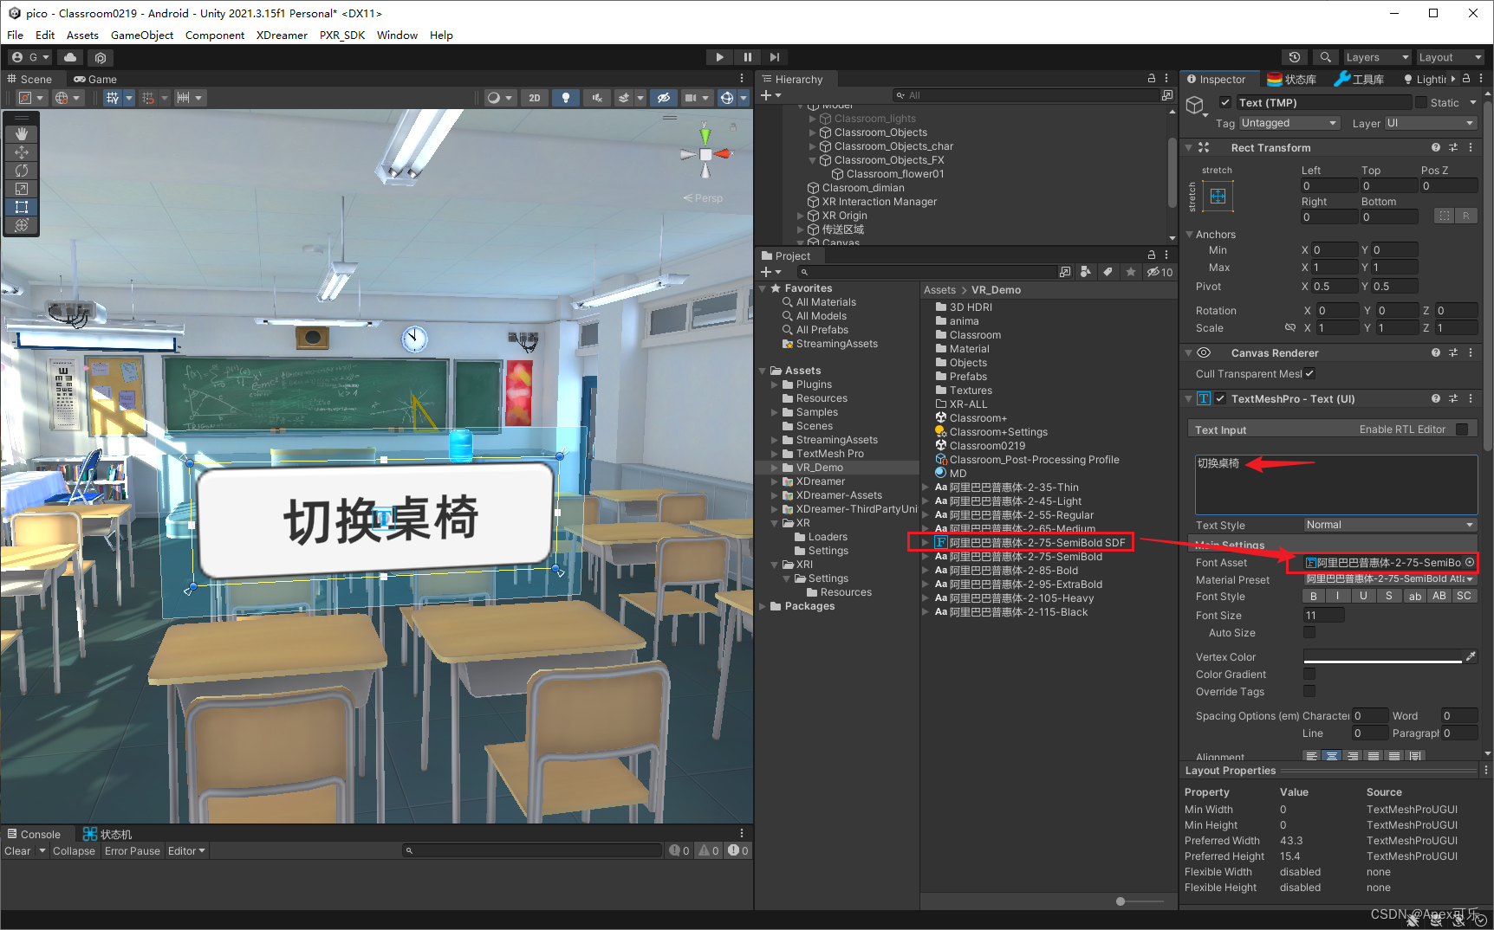Toggle TextMeshPro component enabled checkbox
Image resolution: width=1494 pixels, height=930 pixels.
coord(1220,399)
